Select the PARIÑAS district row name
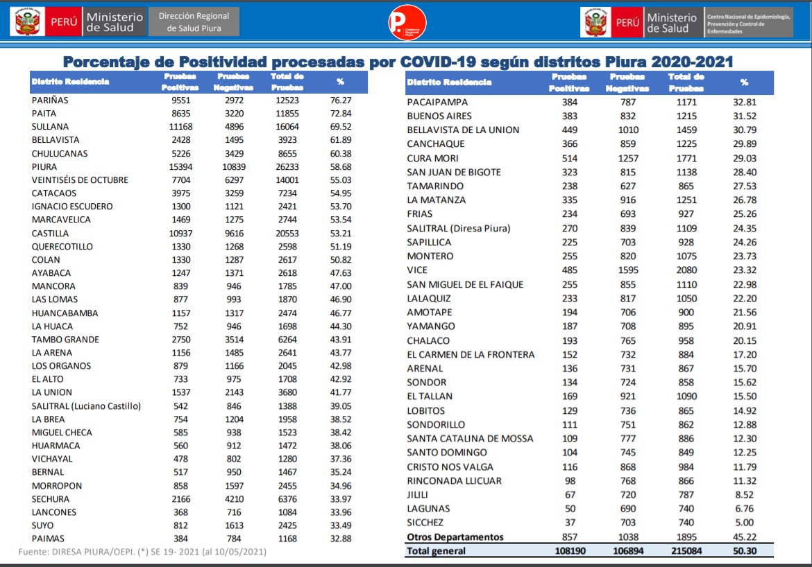The height and width of the screenshot is (567, 812). click(x=50, y=101)
